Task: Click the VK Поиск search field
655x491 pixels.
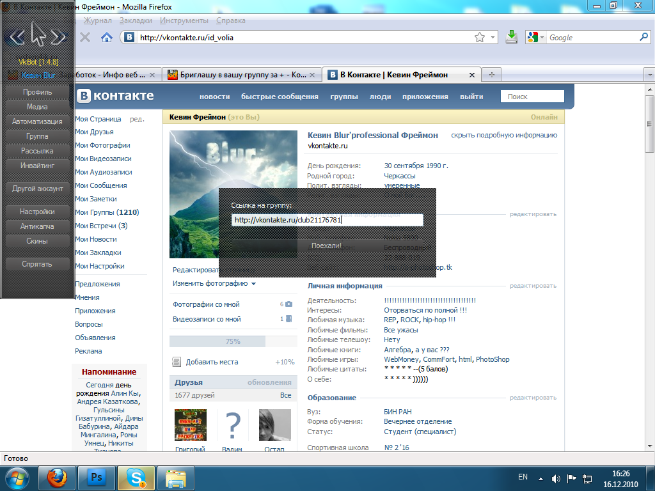Action: click(532, 97)
